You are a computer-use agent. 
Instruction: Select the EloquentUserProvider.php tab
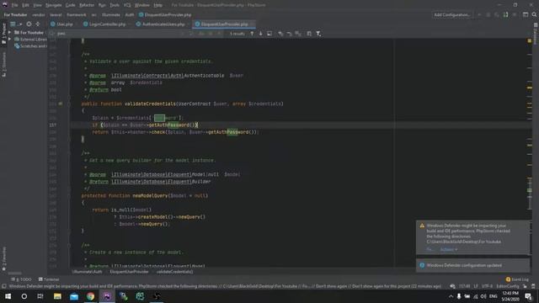pyautogui.click(x=224, y=24)
